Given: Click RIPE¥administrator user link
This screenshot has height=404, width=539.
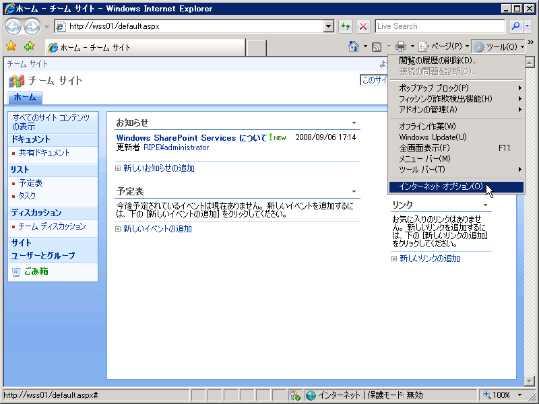Looking at the screenshot, I should 176,147.
